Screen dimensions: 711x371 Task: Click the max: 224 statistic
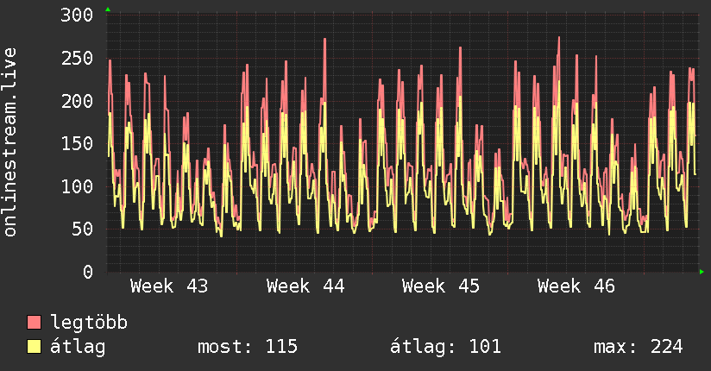point(639,347)
